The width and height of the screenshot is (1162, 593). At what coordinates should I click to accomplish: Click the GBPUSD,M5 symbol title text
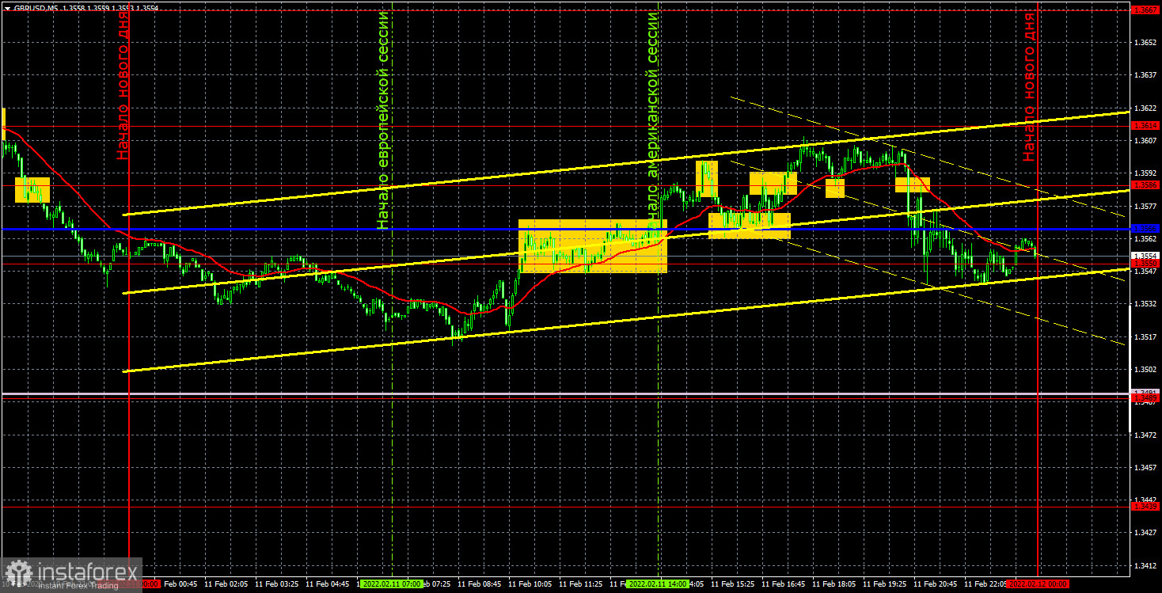tap(35, 8)
